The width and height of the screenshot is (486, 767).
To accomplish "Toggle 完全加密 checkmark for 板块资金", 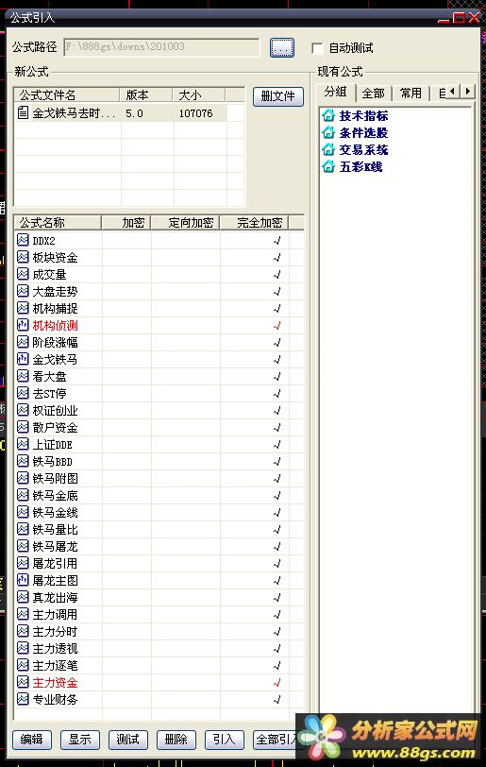I will 277,257.
